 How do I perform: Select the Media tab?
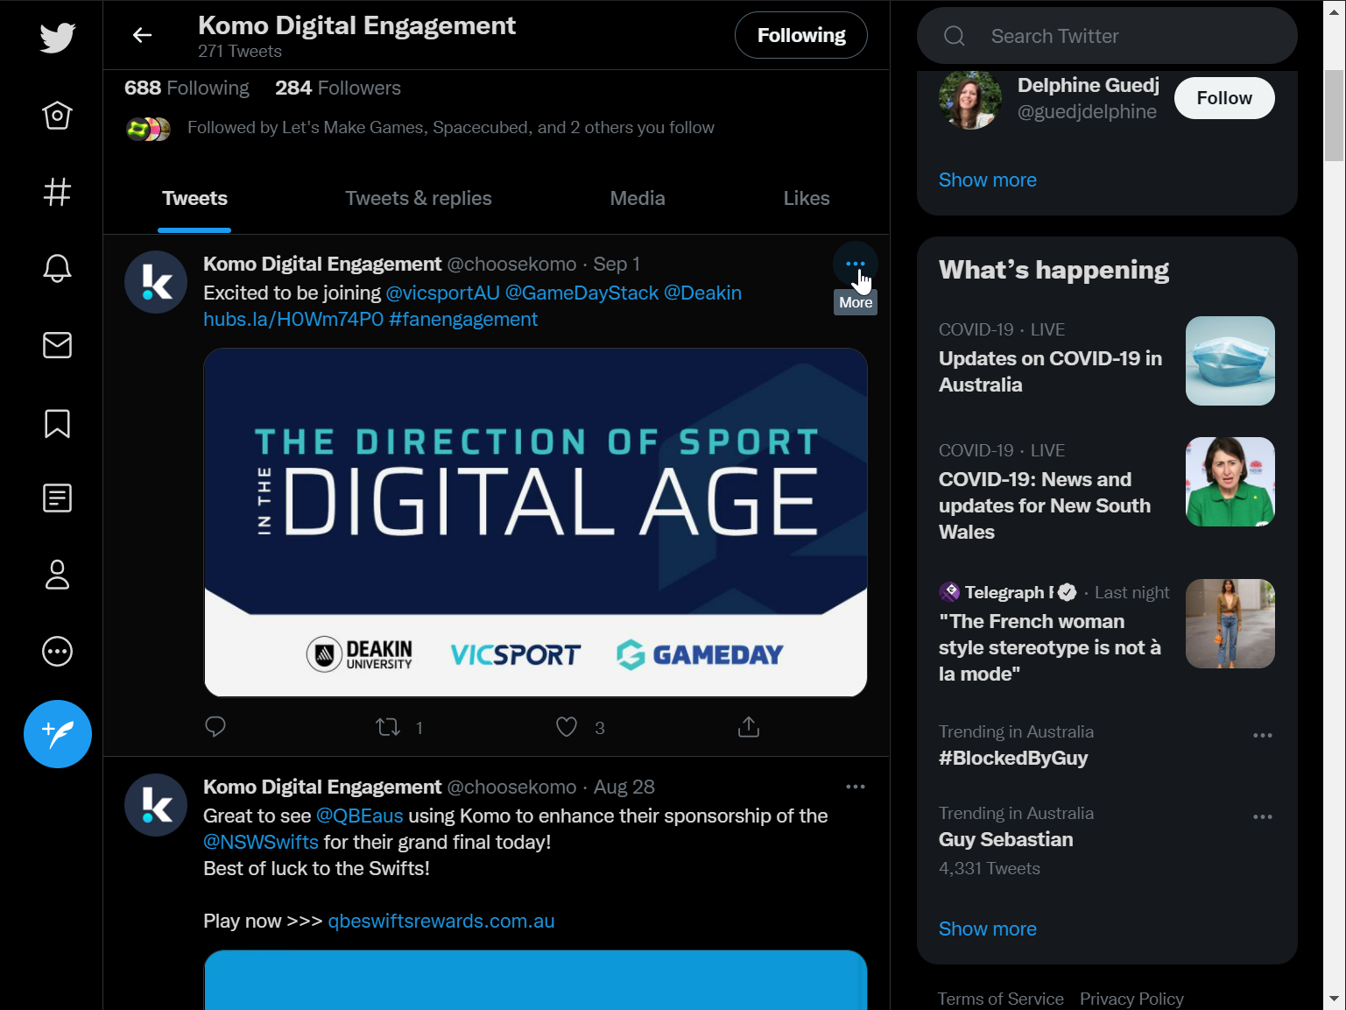pyautogui.click(x=637, y=199)
